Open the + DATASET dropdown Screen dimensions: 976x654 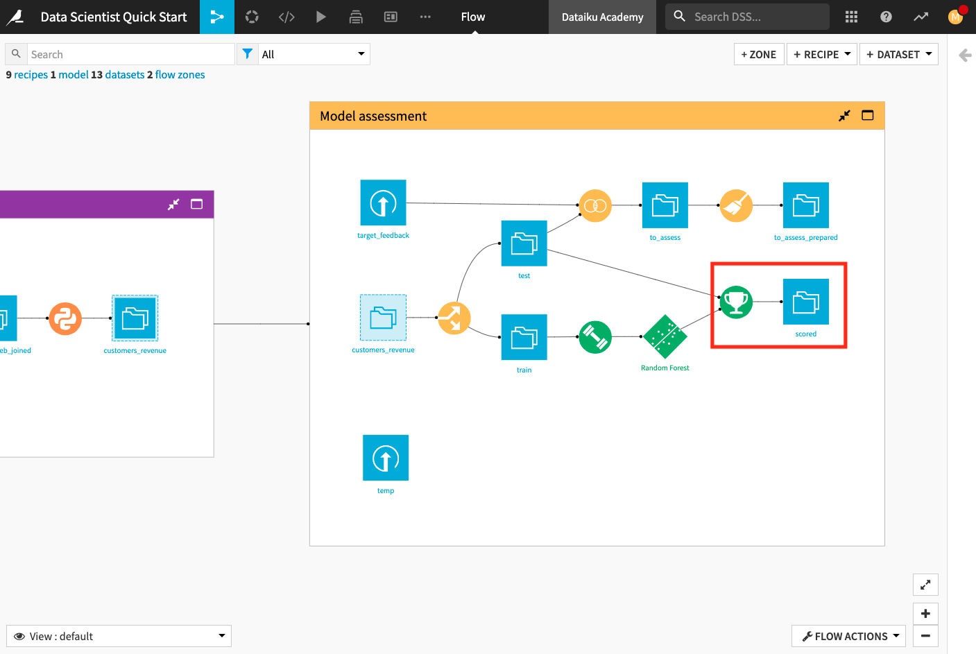(899, 54)
